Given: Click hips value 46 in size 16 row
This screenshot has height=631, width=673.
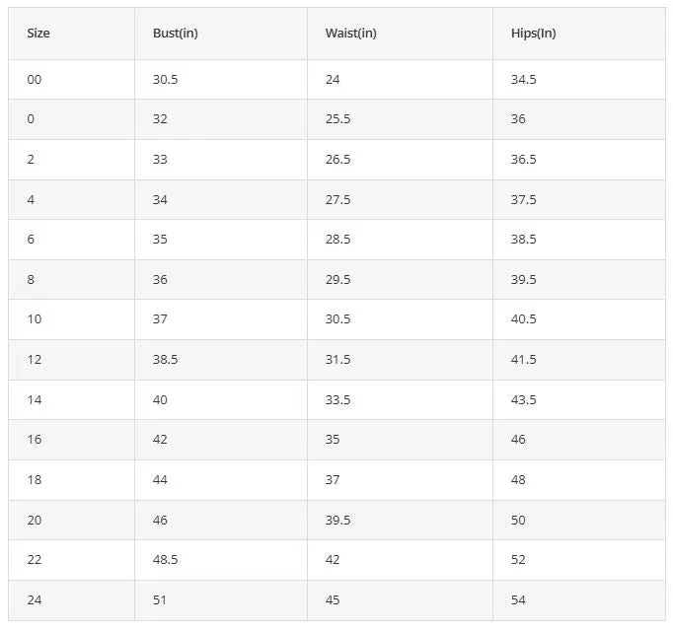Looking at the screenshot, I should pos(518,440).
